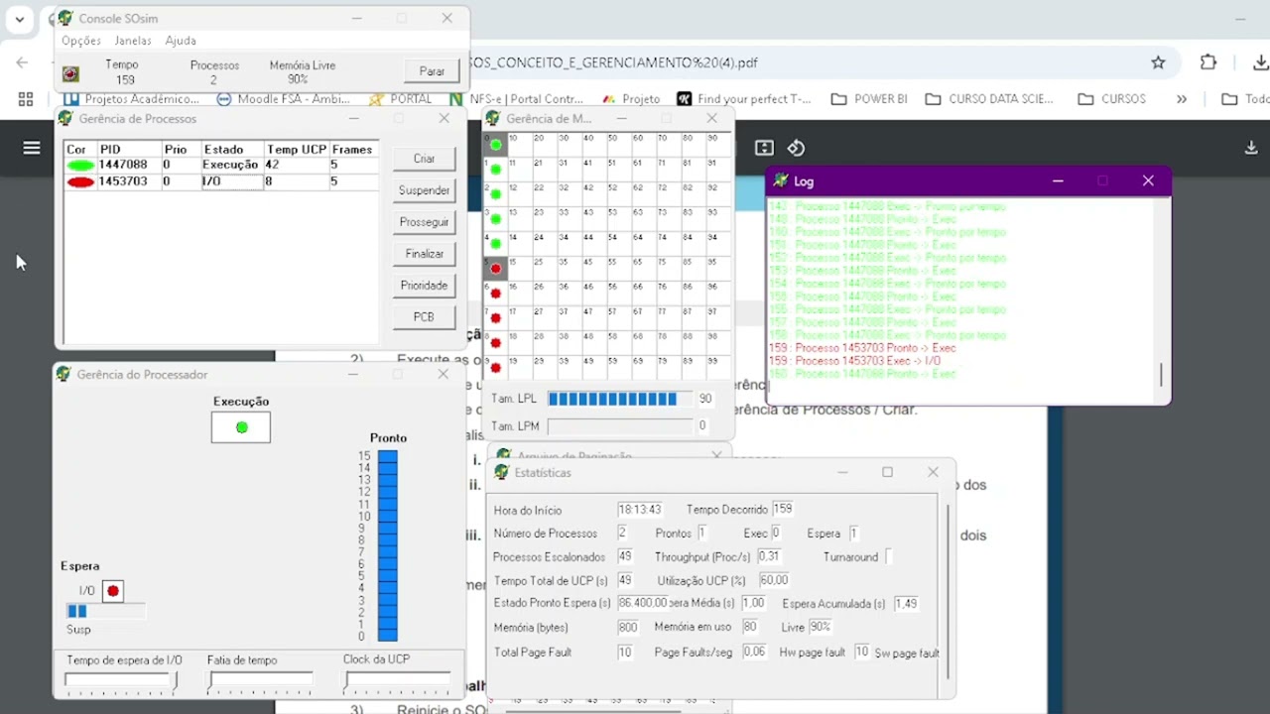Open browser extensions puzzle icon

point(1208,62)
